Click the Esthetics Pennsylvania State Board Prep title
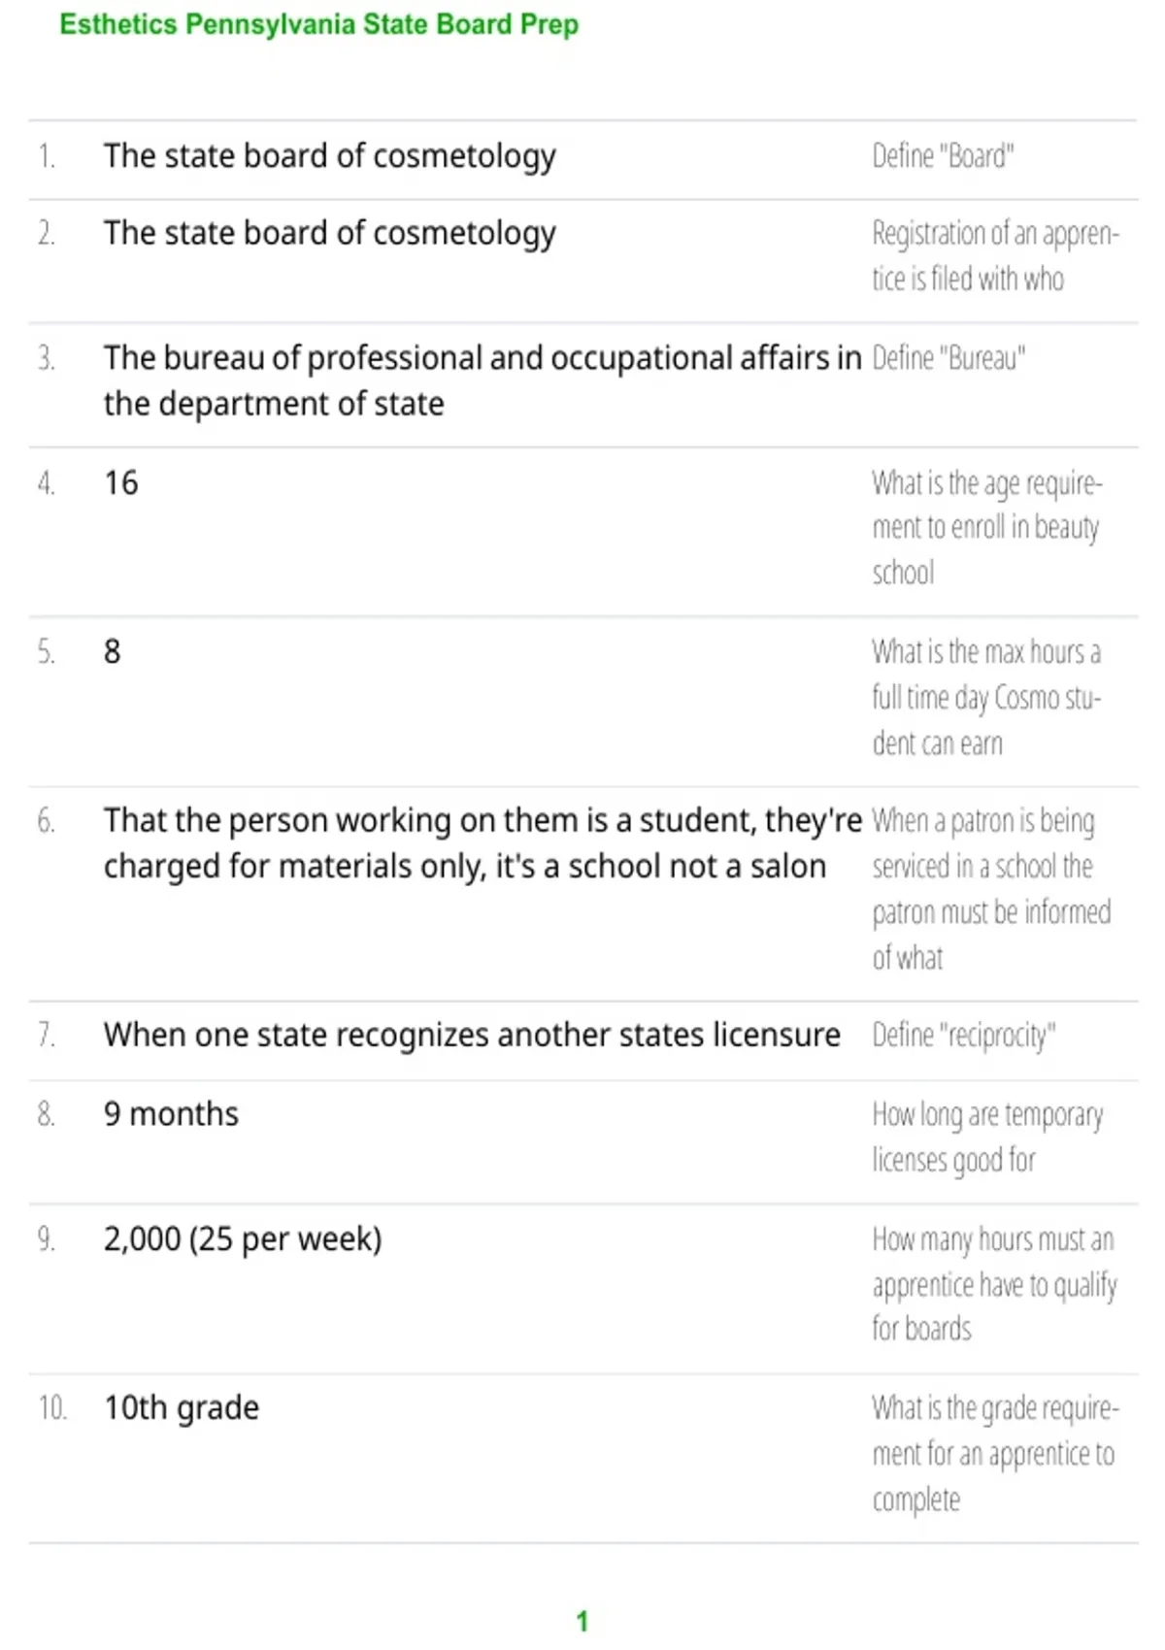The image size is (1165, 1650). tap(318, 24)
